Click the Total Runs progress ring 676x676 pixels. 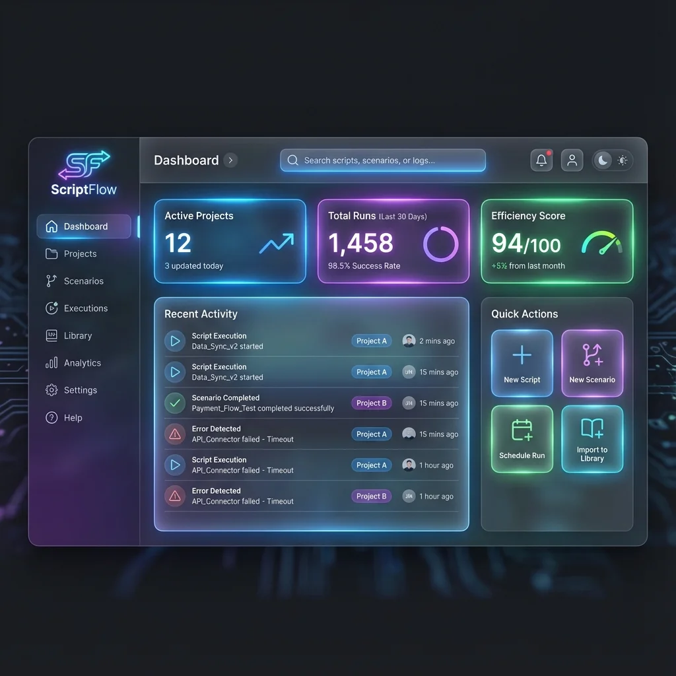441,245
